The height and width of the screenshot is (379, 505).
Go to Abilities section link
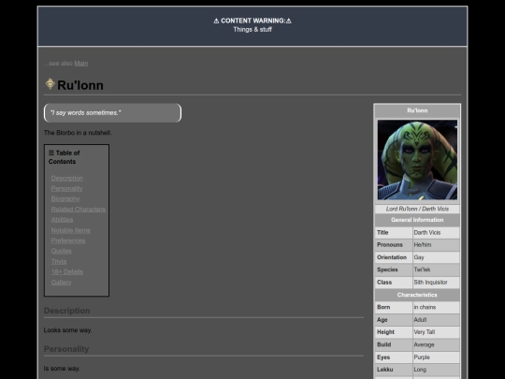[62, 220]
